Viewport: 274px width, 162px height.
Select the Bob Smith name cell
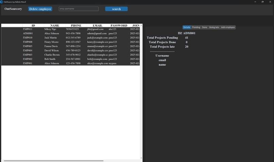(50, 59)
